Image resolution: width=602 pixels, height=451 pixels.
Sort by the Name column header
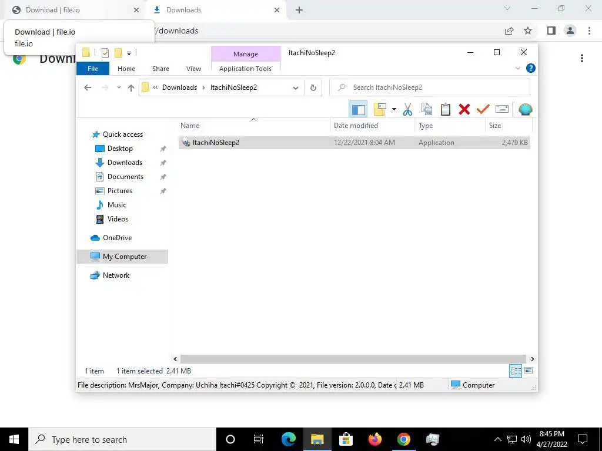(253, 126)
